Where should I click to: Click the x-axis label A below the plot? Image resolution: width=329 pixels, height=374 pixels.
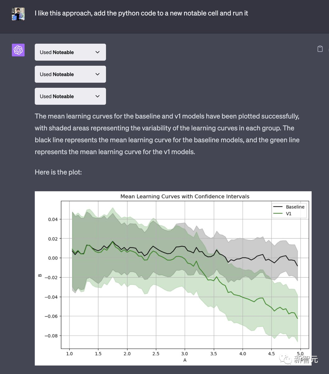pos(185,360)
